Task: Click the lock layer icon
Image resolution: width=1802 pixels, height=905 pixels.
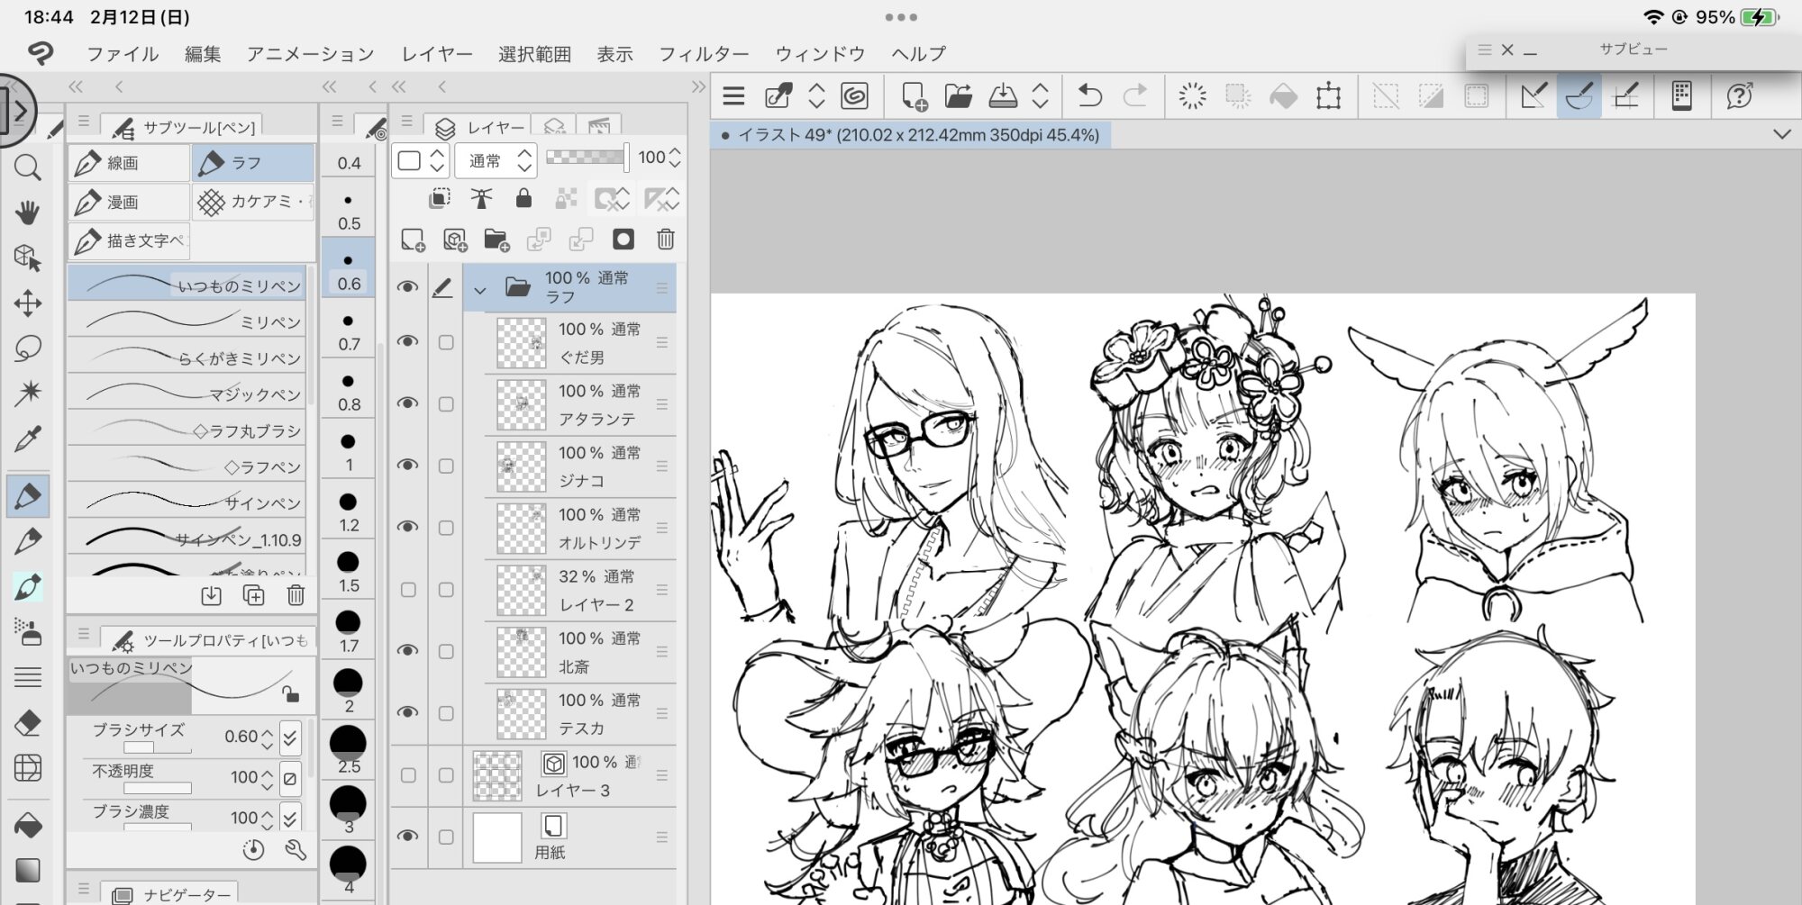Action: (523, 199)
